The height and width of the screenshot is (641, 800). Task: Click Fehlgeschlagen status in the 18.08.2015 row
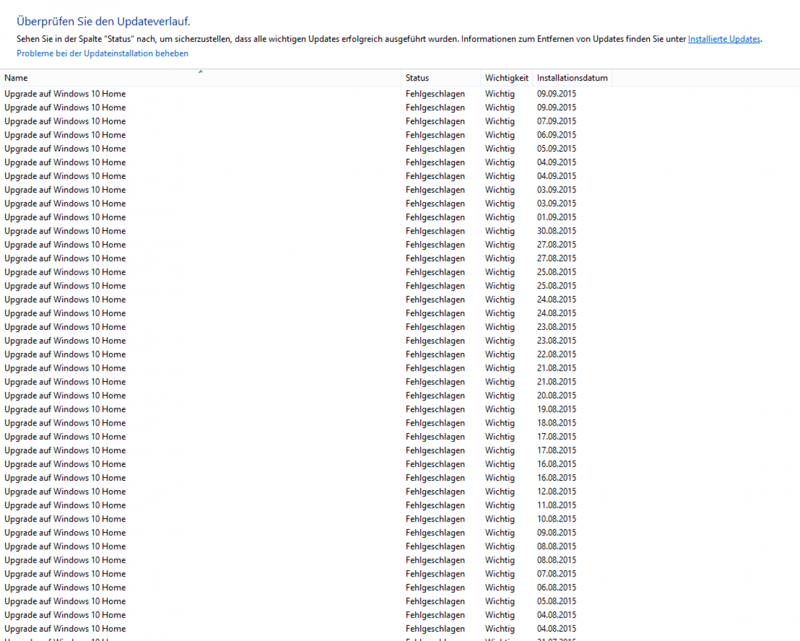pyautogui.click(x=435, y=423)
